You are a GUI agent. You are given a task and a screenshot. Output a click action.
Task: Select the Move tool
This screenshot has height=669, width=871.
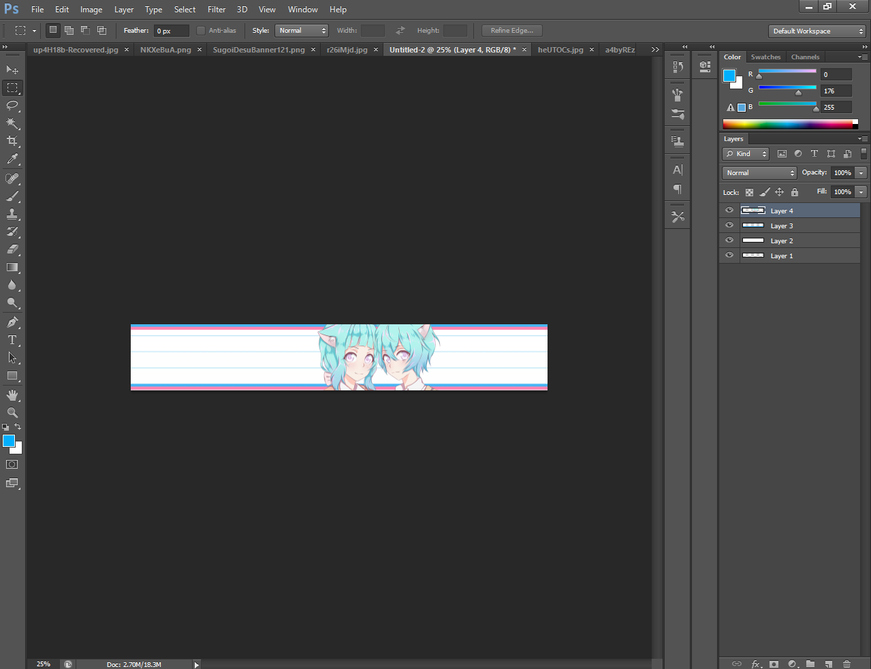[x=12, y=69]
